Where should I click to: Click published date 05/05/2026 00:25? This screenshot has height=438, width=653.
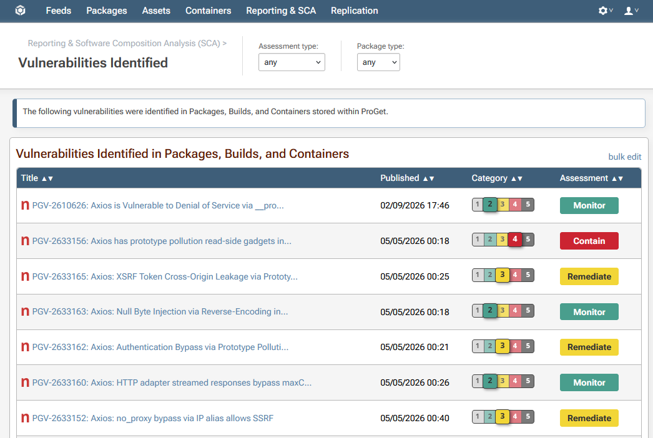415,276
